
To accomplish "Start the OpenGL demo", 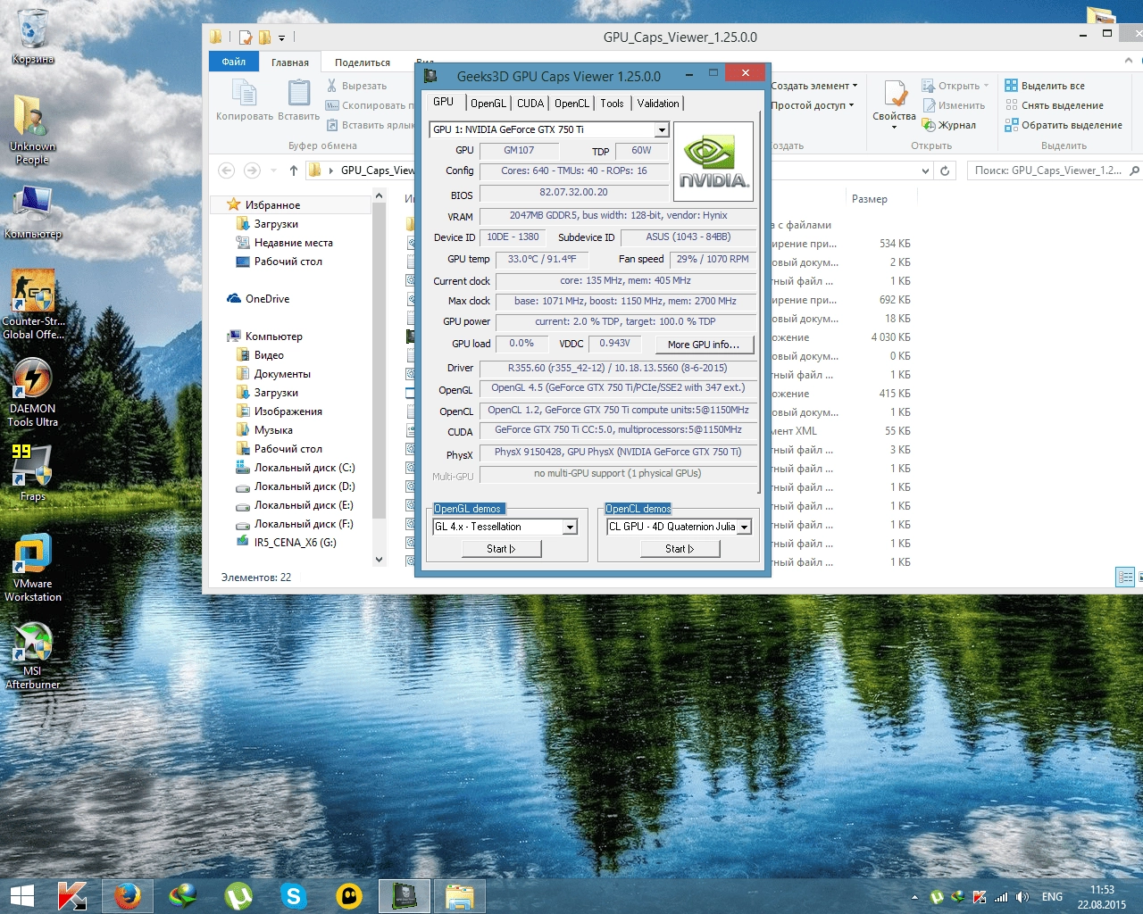I will [x=501, y=549].
